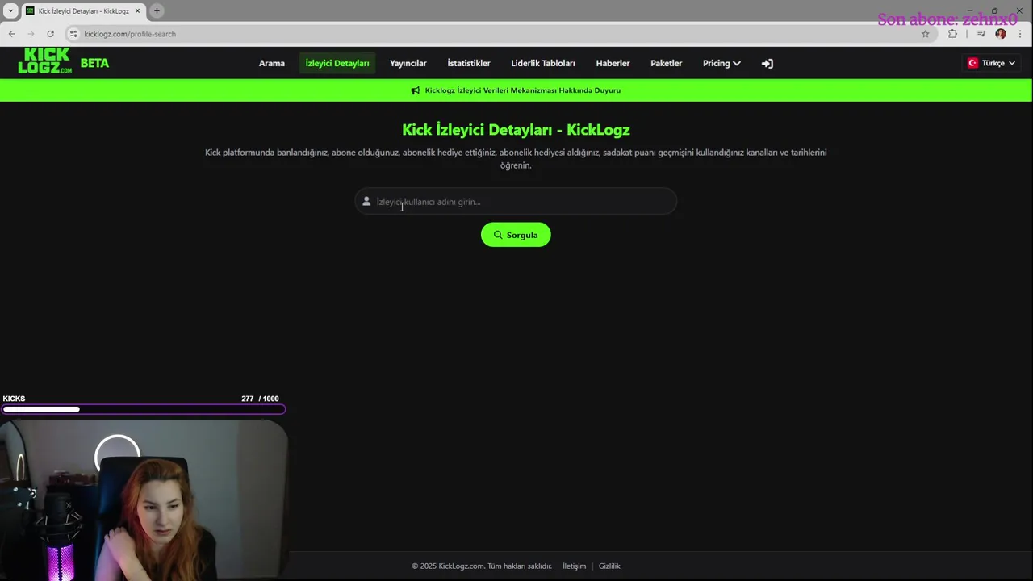Select the Kick İzleyici Detayları browser tab
This screenshot has width=1033, height=581.
pos(82,10)
